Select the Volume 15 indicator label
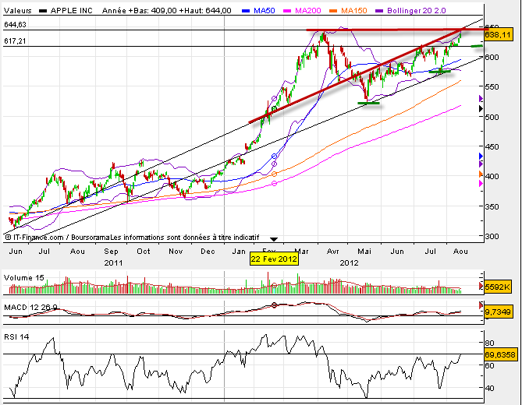 pos(23,276)
